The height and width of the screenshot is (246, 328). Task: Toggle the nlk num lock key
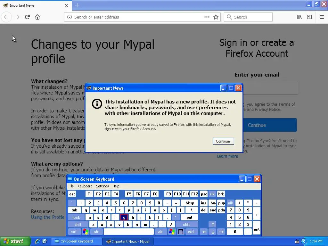(230, 203)
